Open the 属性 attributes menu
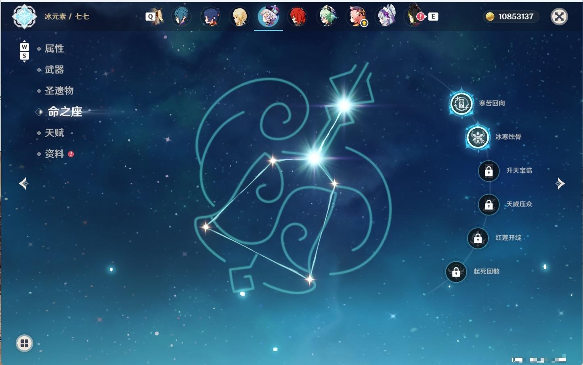583x365 pixels. tap(54, 49)
